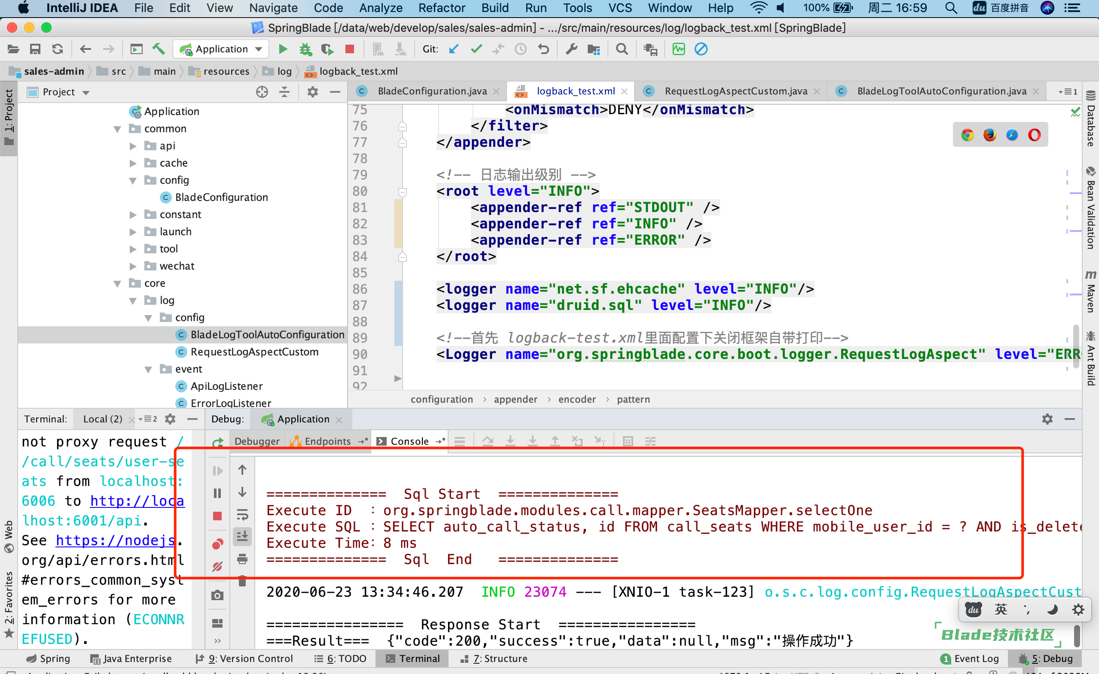The image size is (1099, 674).
Task: Select BladeLogToolAutoConfiguration in the project tree
Action: (267, 335)
